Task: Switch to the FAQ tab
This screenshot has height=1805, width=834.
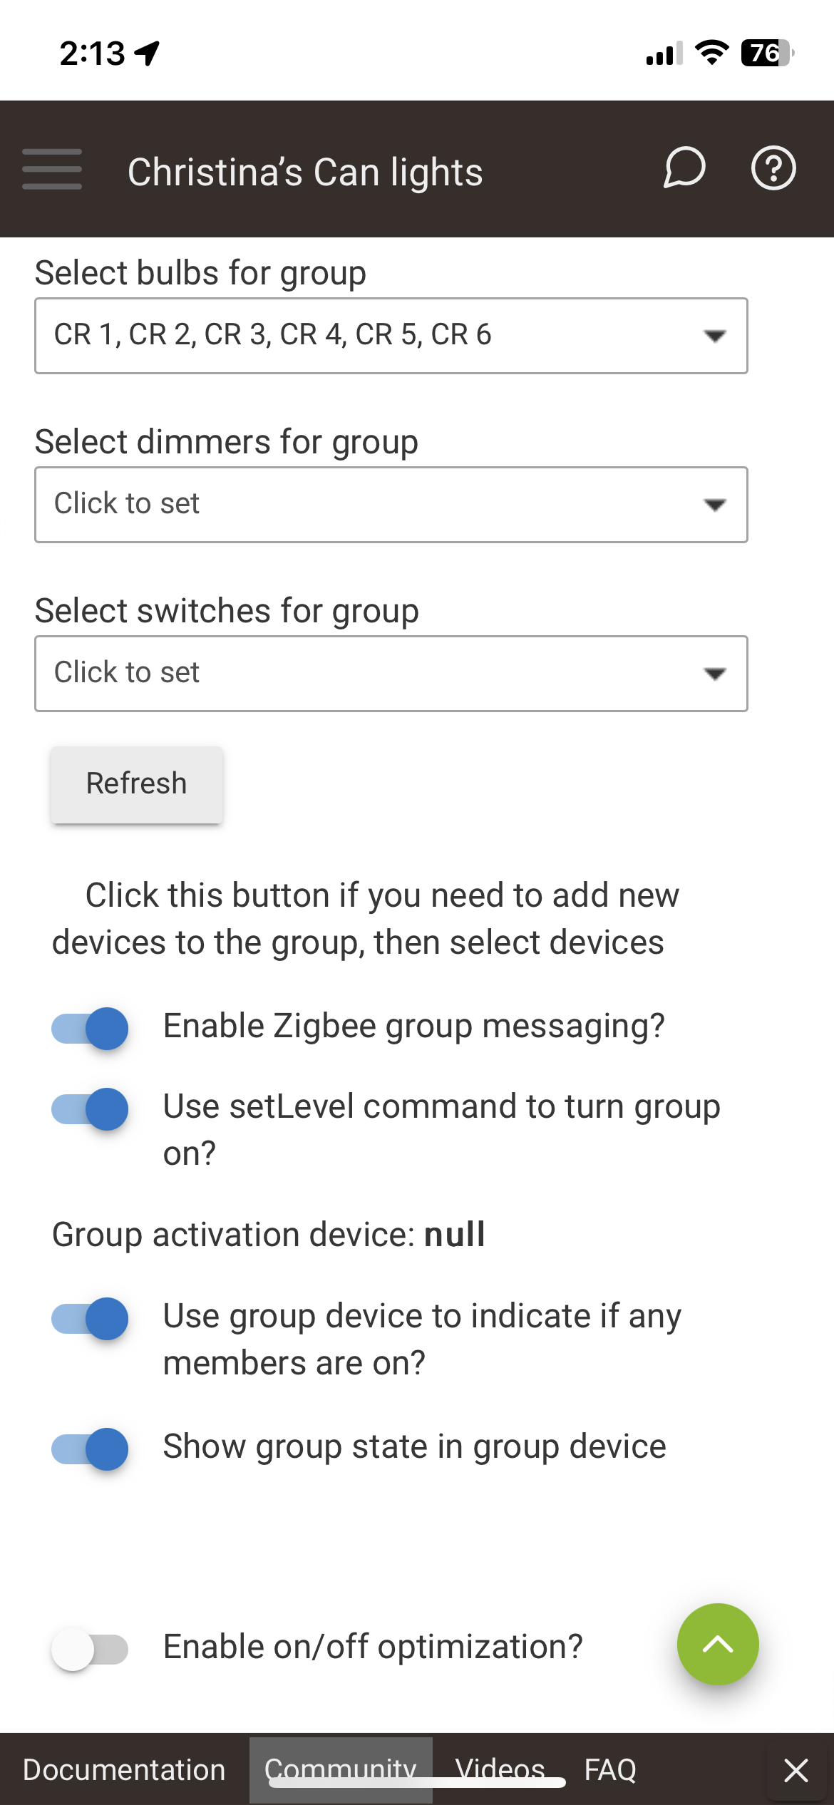Action: (x=610, y=1769)
